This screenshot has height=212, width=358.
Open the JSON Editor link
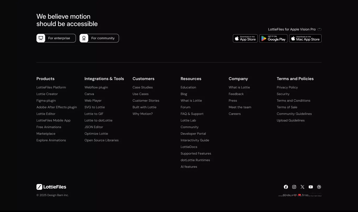click(x=94, y=127)
